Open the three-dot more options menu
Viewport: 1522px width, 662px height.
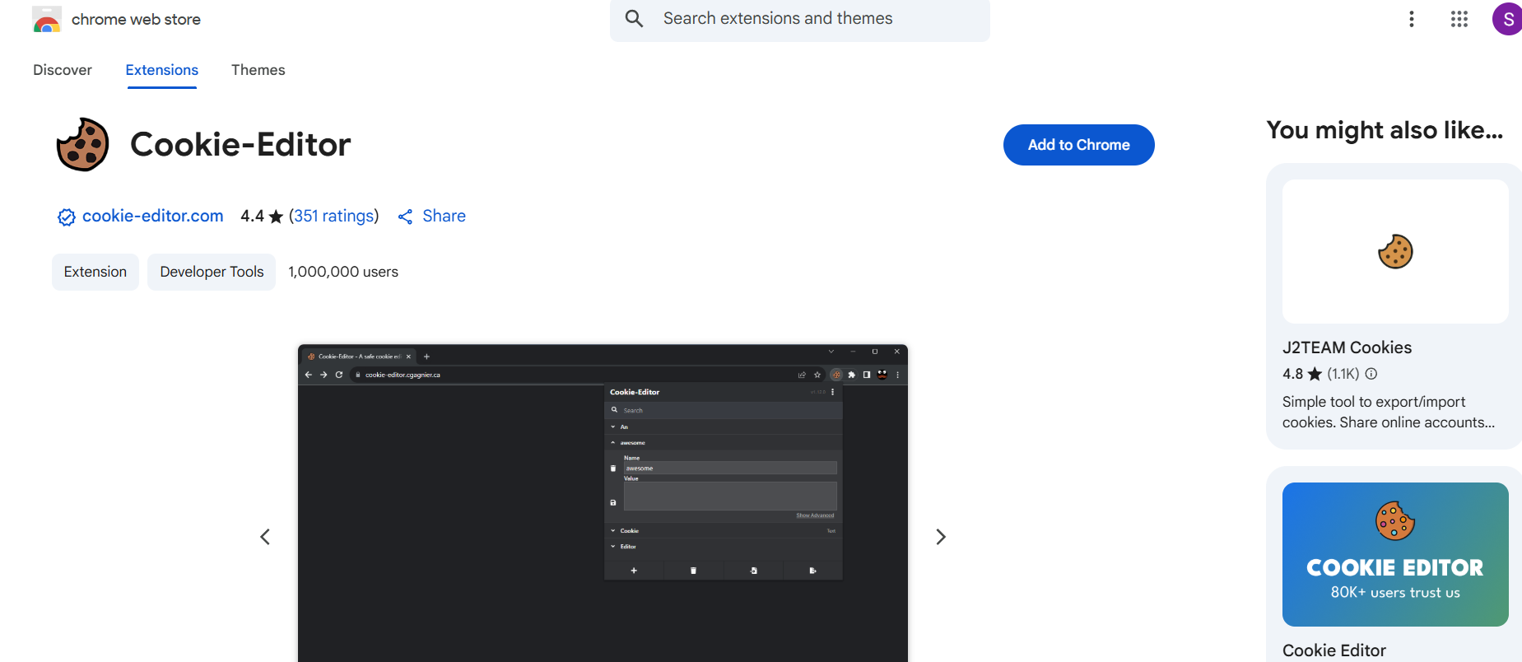[1412, 19]
